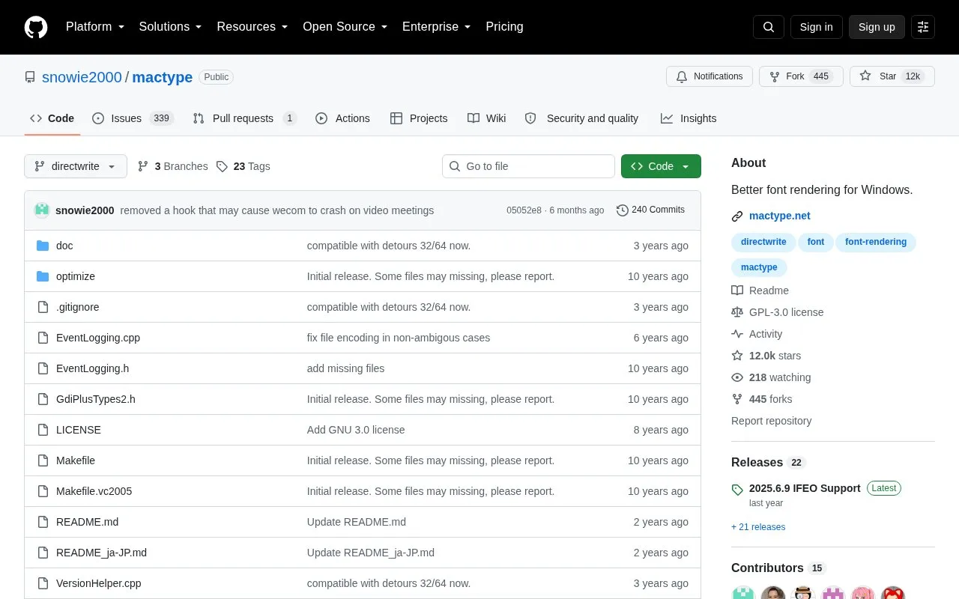959x599 pixels.
Task: View the 23 Tags link
Action: [243, 166]
